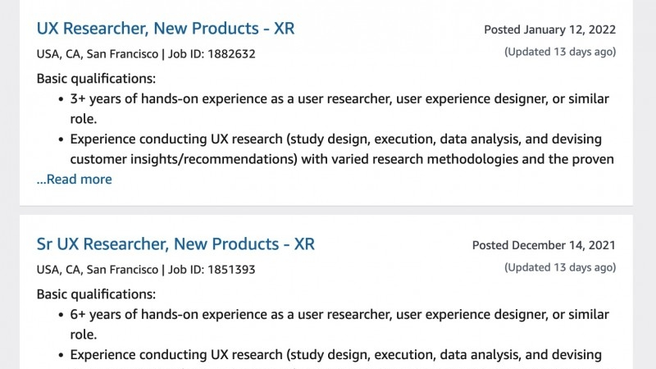
Task: Expand the first job via Read more
Action: 75,179
